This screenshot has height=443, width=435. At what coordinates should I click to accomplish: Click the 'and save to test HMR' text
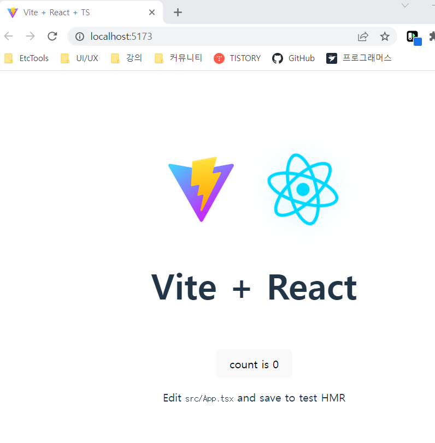pos(291,398)
